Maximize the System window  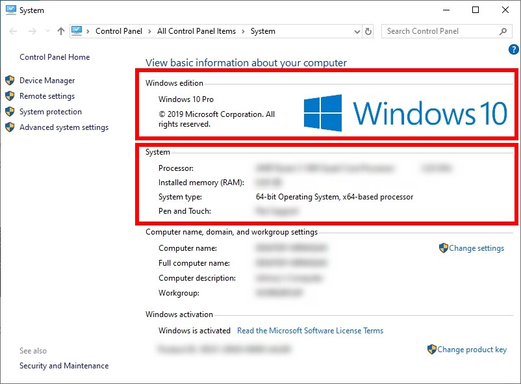tap(476, 10)
